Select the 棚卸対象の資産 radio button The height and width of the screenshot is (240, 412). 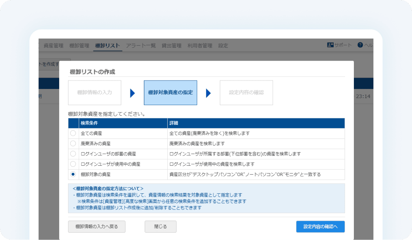[x=73, y=174]
